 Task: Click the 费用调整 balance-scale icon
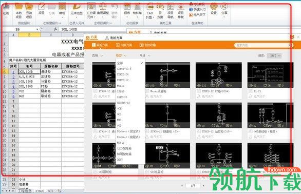tap(103, 6)
